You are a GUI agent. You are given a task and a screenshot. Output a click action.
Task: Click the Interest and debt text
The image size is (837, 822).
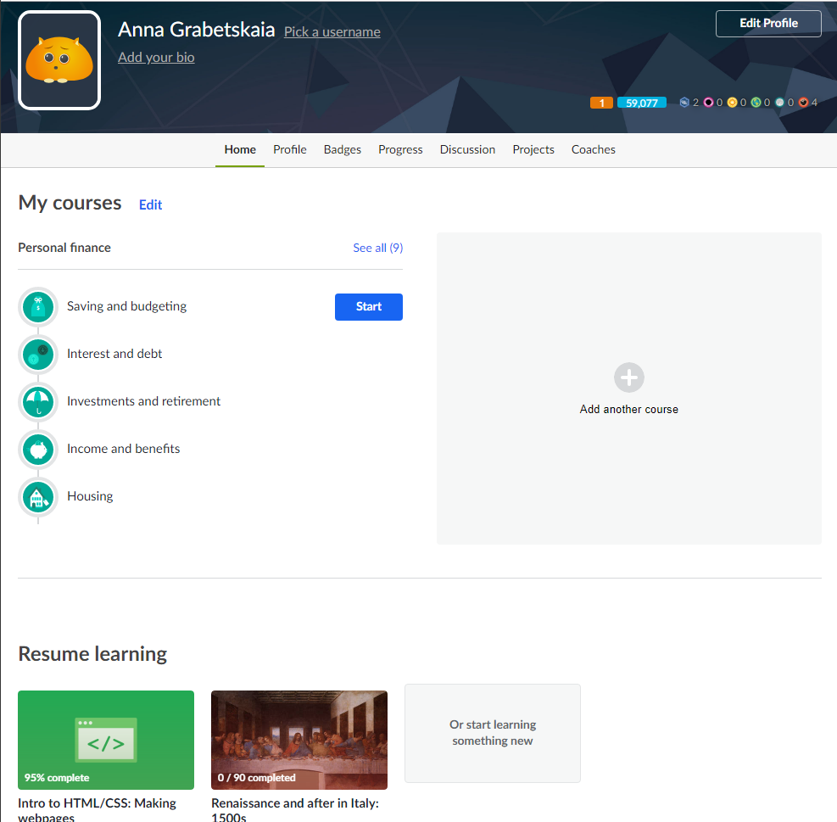click(x=114, y=354)
